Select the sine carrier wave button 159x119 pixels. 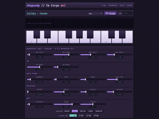point(73,115)
